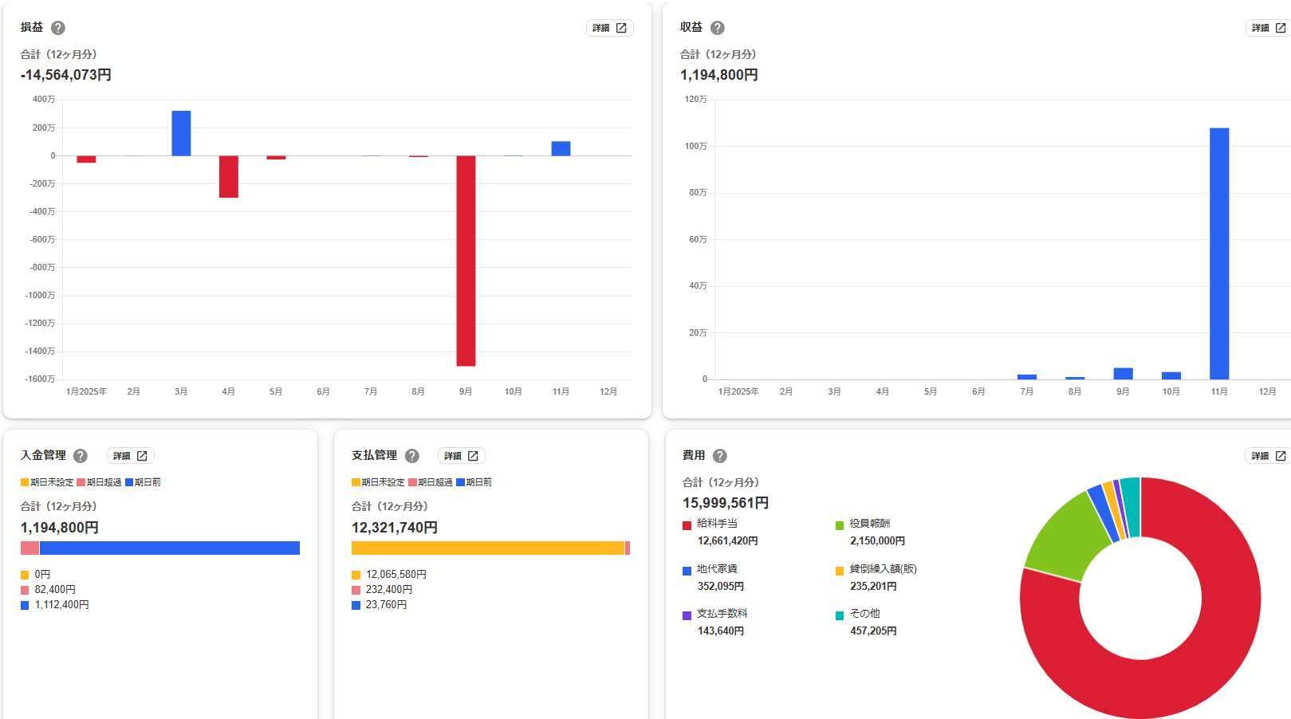Click the help icon next to 損益
Screen dimensions: 1291x719
click(58, 28)
